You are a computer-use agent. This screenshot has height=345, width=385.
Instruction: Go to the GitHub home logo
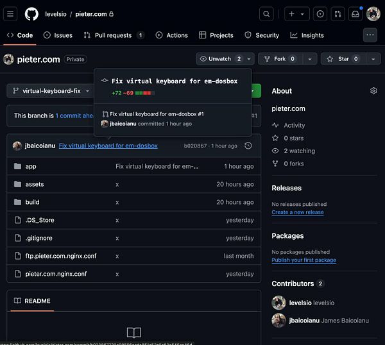[31, 14]
